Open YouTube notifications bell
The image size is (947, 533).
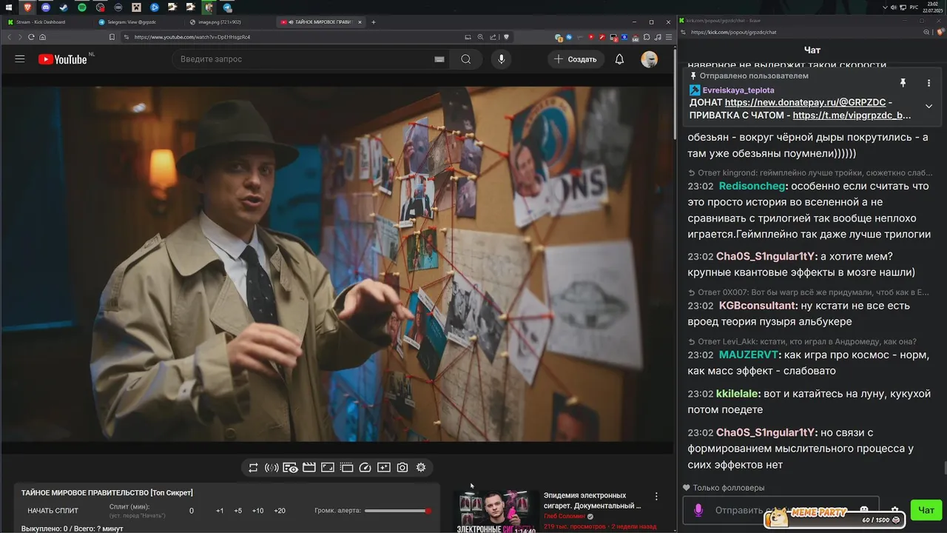[620, 59]
